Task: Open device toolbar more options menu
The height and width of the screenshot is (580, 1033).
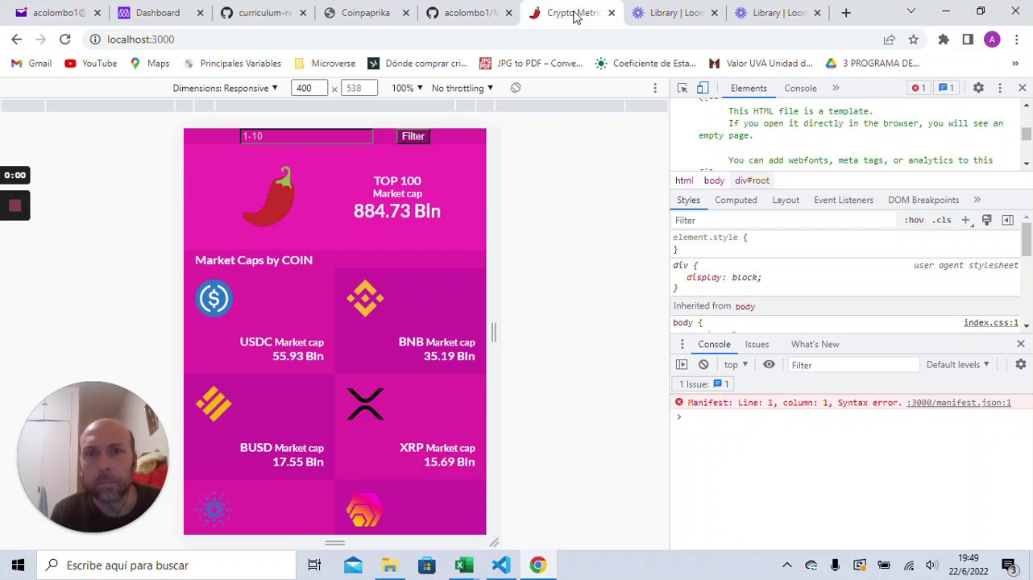Action: pyautogui.click(x=655, y=88)
